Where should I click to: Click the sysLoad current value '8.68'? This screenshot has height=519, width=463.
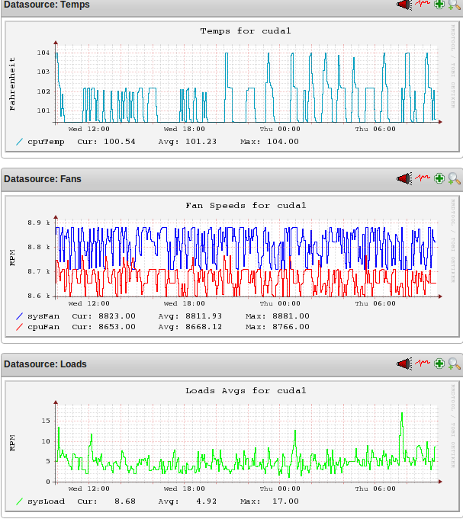(125, 501)
